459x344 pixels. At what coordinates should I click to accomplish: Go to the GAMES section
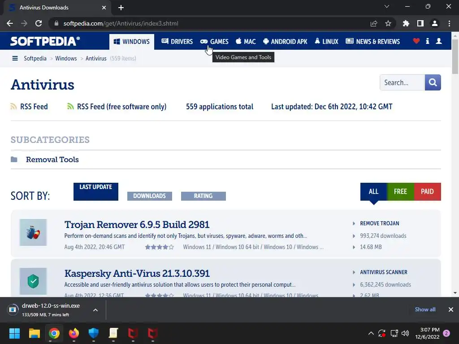pyautogui.click(x=214, y=42)
